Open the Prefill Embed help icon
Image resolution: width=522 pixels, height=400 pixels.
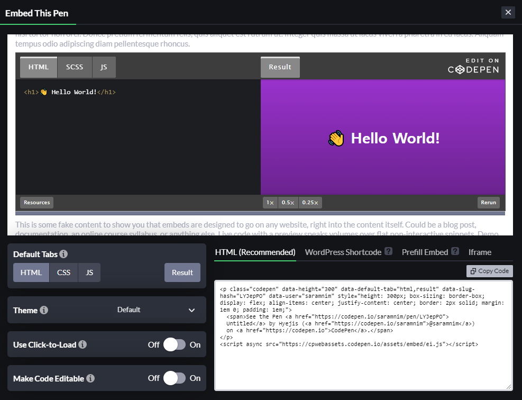coord(455,251)
